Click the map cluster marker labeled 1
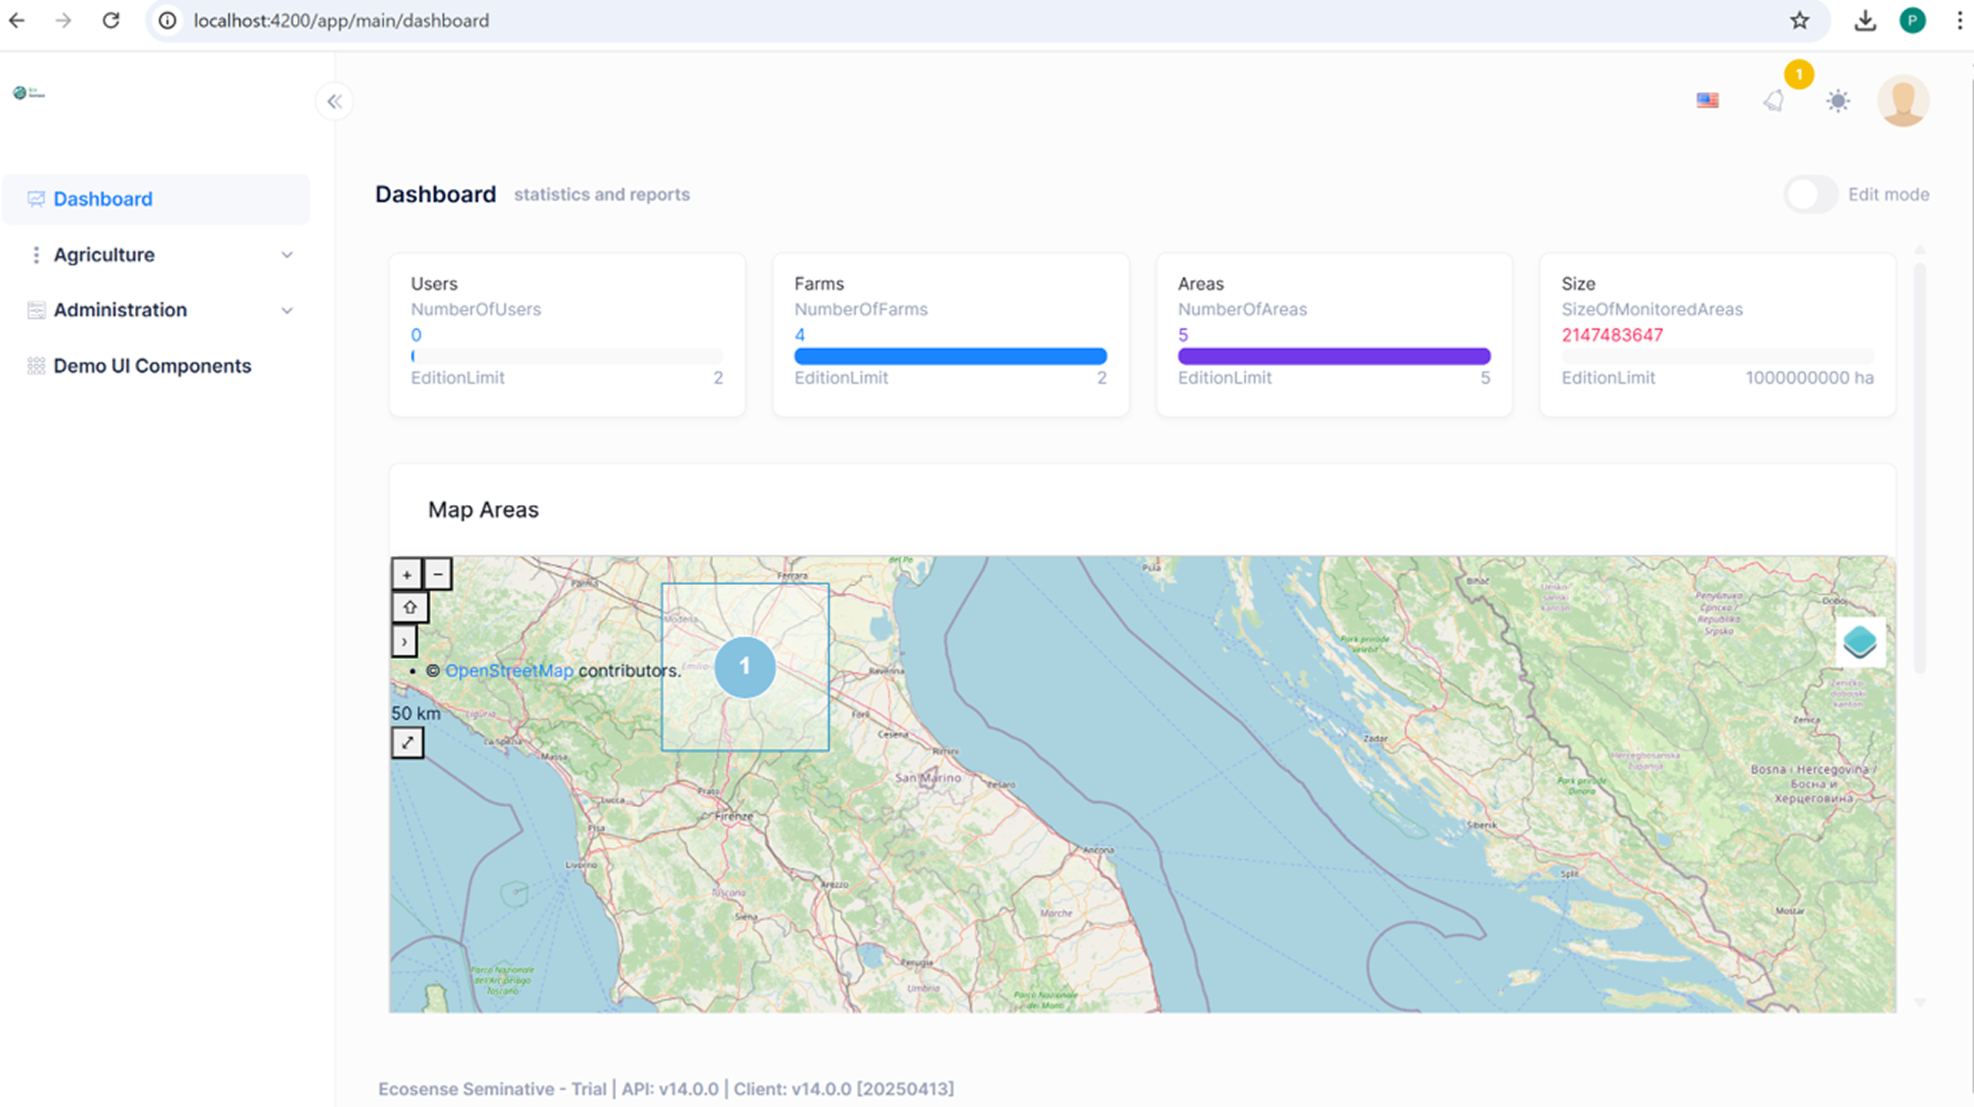Screen dimensions: 1974x1107 tap(744, 666)
